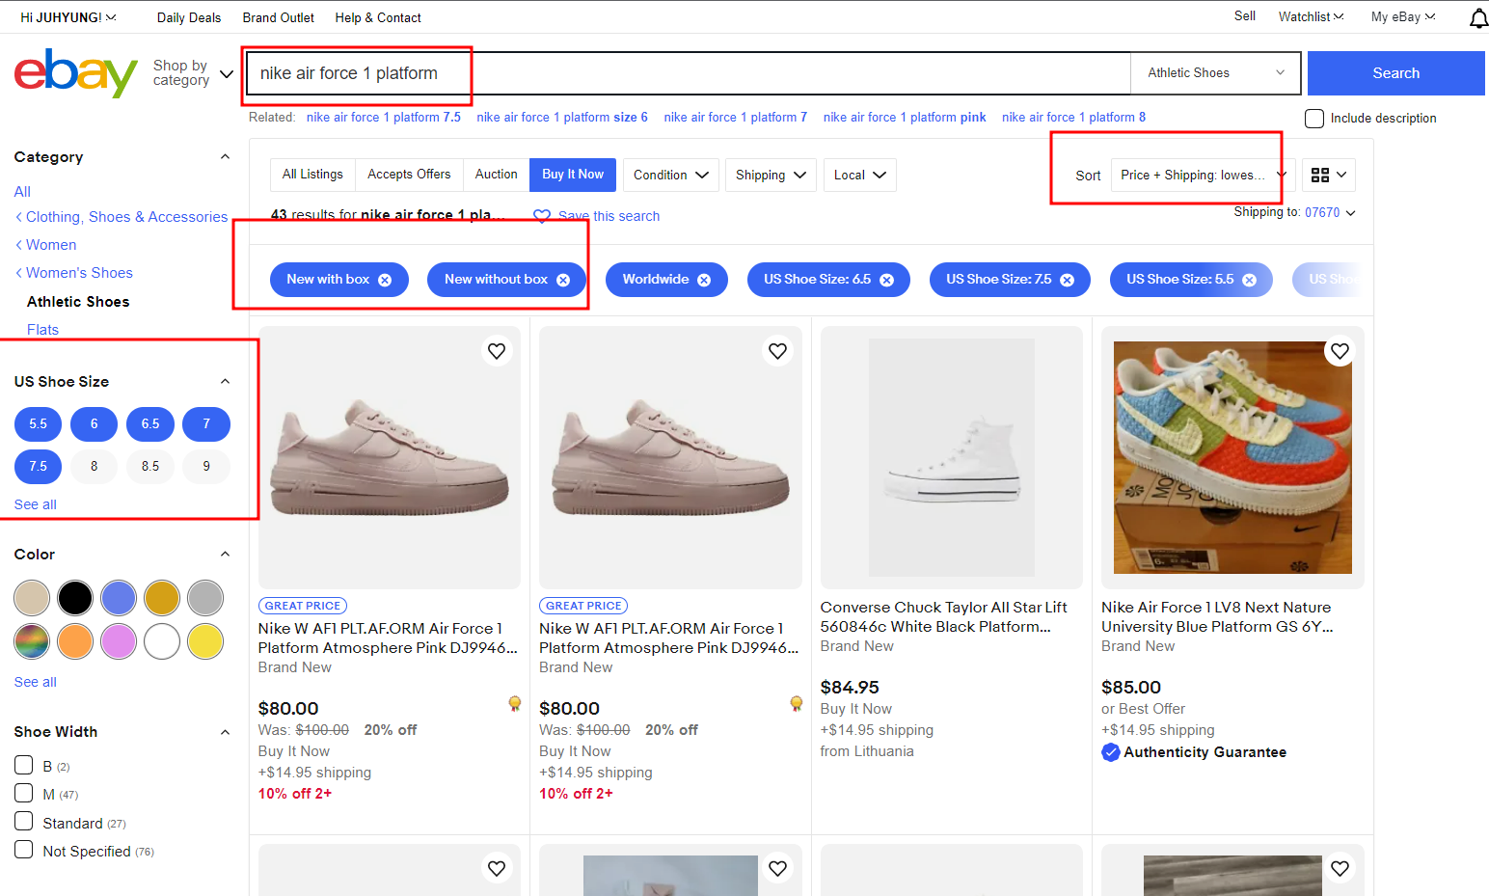1489x896 pixels.
Task: Click the top rated medal on second listing
Action: click(796, 704)
